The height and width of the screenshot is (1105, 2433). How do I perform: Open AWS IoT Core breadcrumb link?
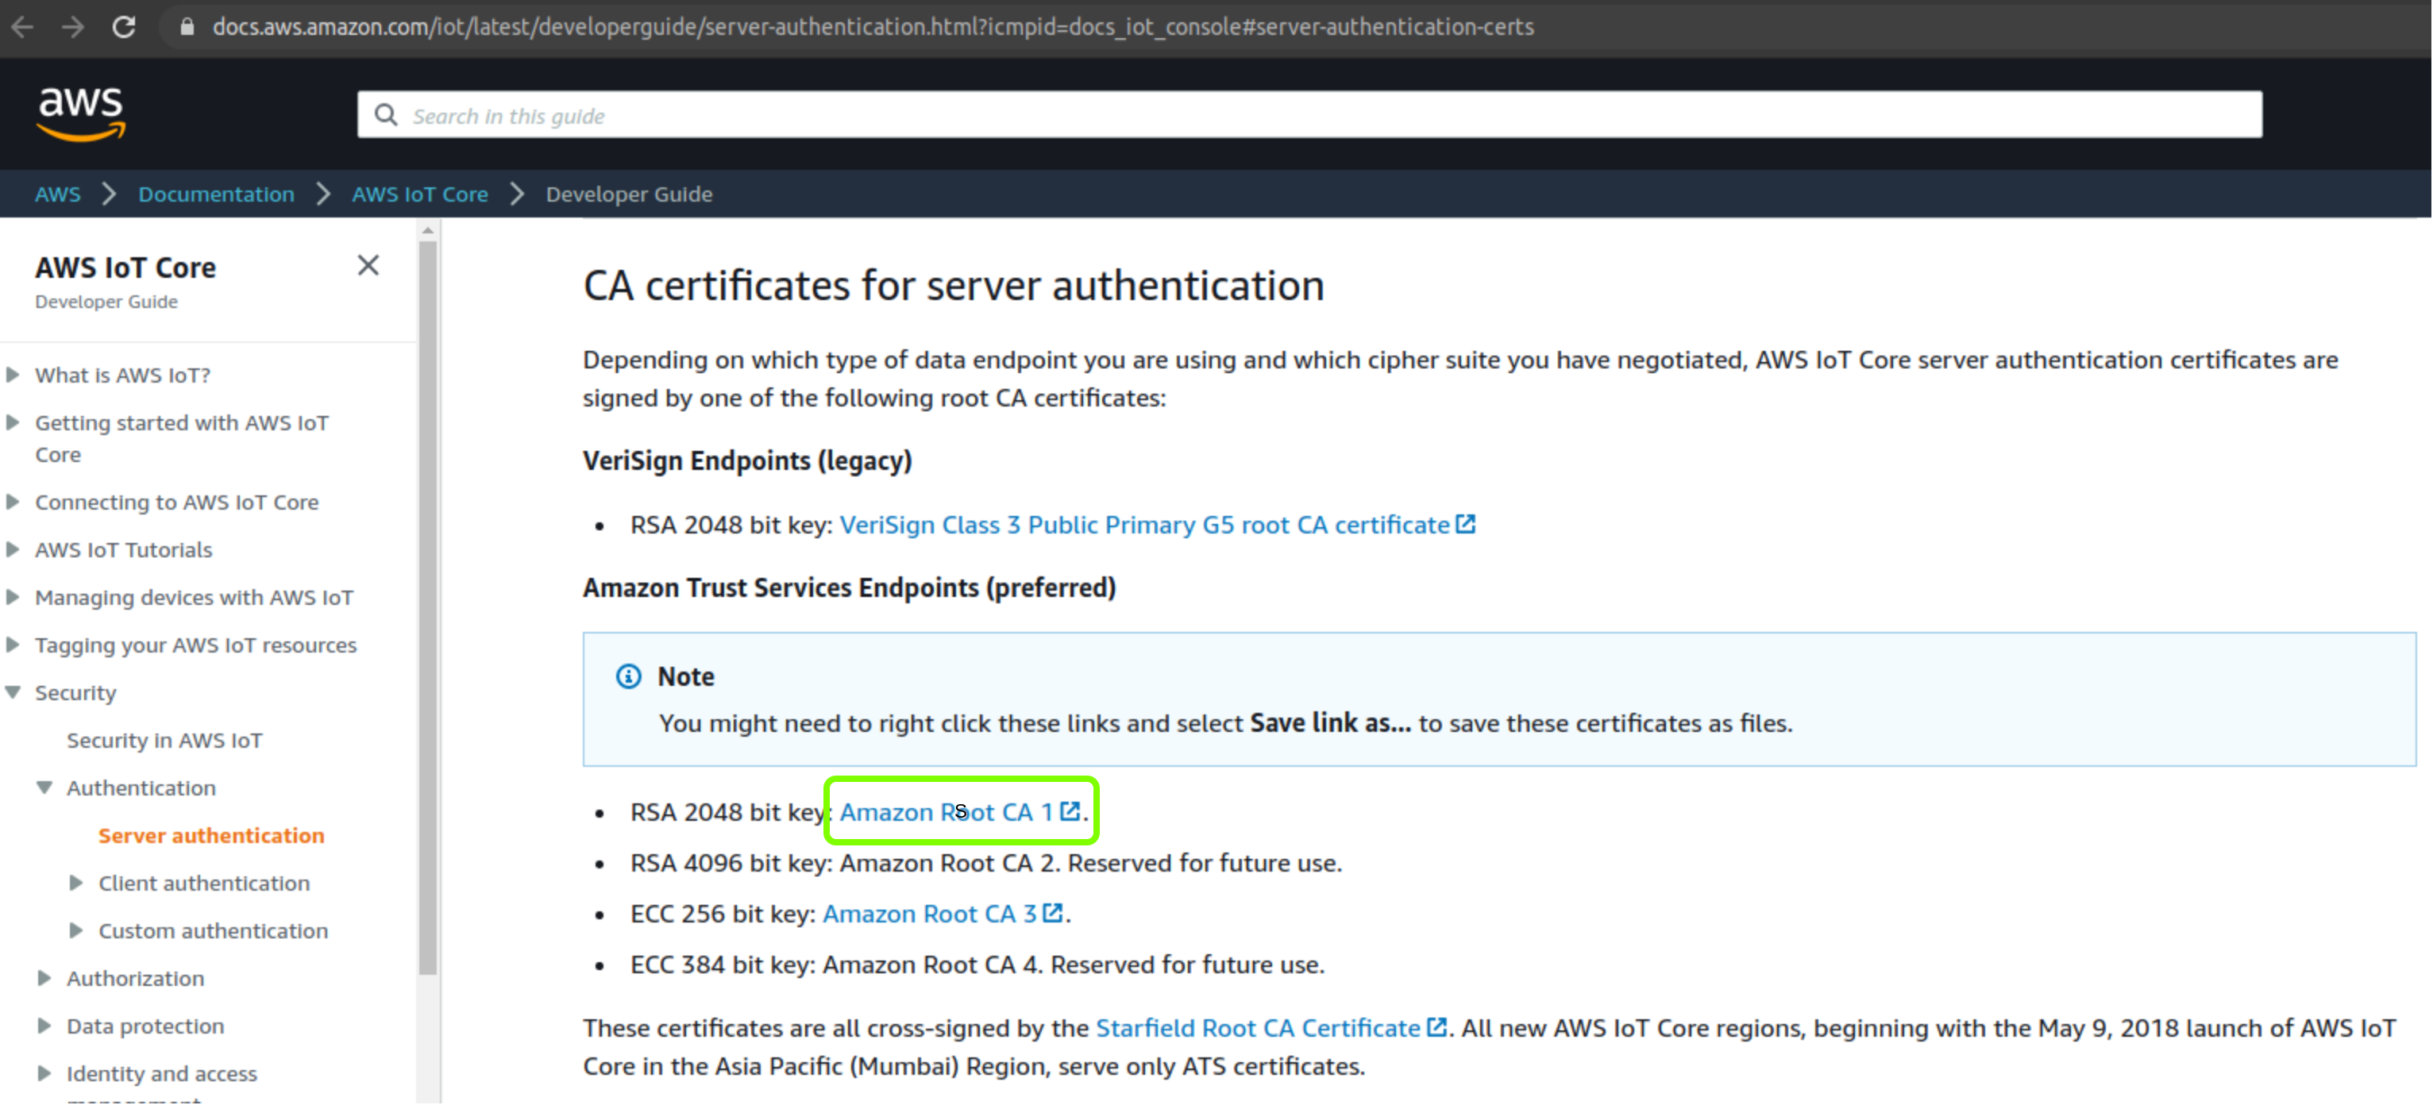click(420, 194)
